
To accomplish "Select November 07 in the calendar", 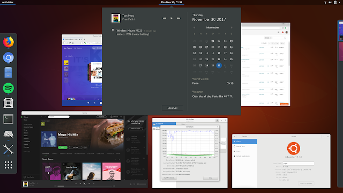I will (206, 47).
